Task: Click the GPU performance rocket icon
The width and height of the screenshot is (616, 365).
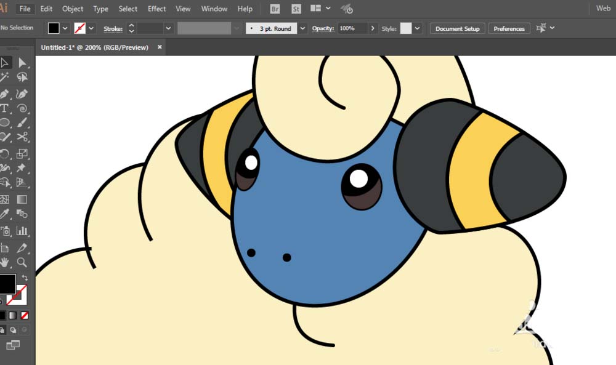Action: pyautogui.click(x=346, y=9)
